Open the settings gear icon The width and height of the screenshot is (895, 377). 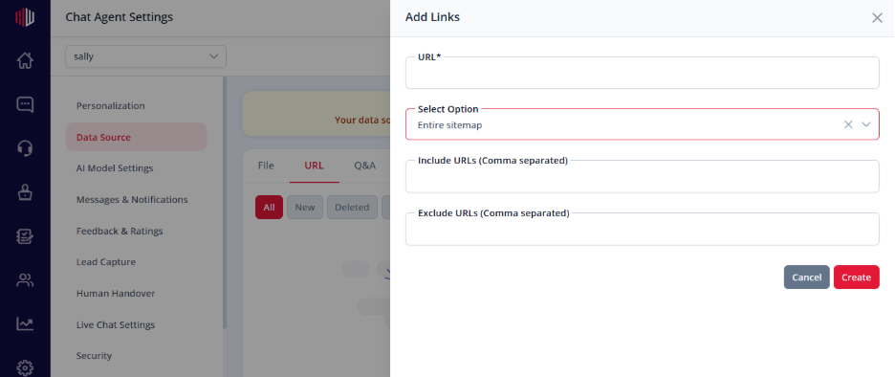point(25,366)
